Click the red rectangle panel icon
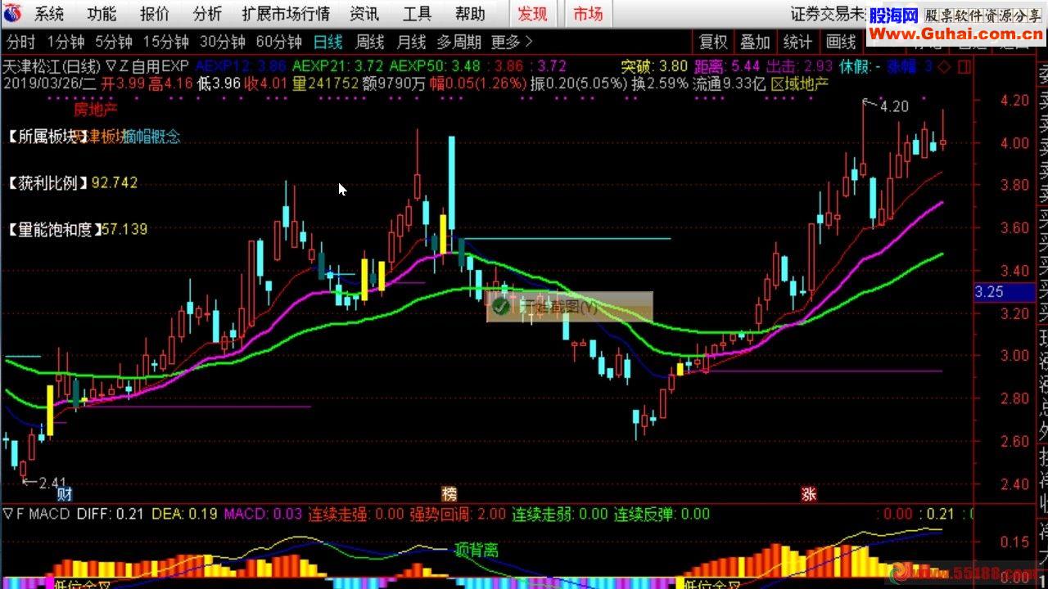This screenshot has width=1048, height=589. tap(963, 67)
